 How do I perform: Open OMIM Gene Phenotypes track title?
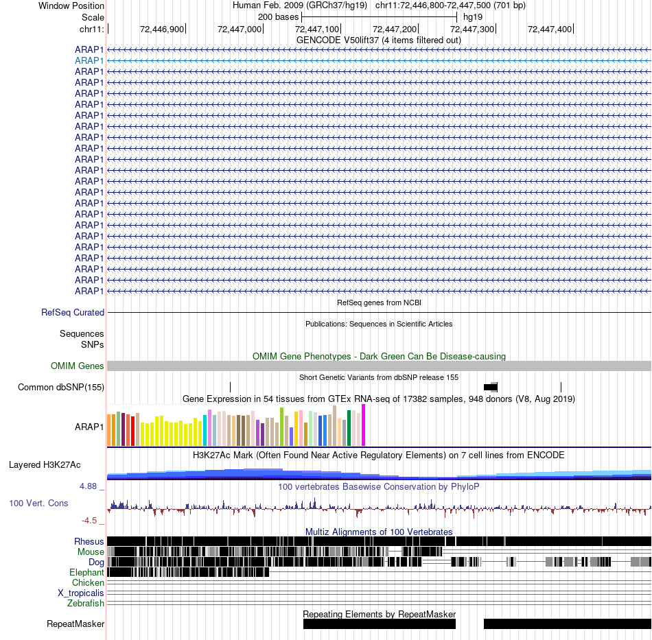[x=379, y=356]
